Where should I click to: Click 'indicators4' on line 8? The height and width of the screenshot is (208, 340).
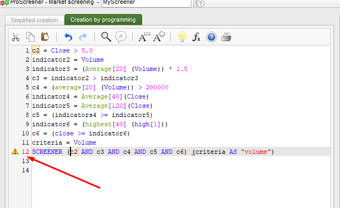75,115
